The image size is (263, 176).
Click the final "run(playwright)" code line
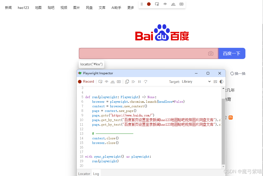tap(105, 161)
